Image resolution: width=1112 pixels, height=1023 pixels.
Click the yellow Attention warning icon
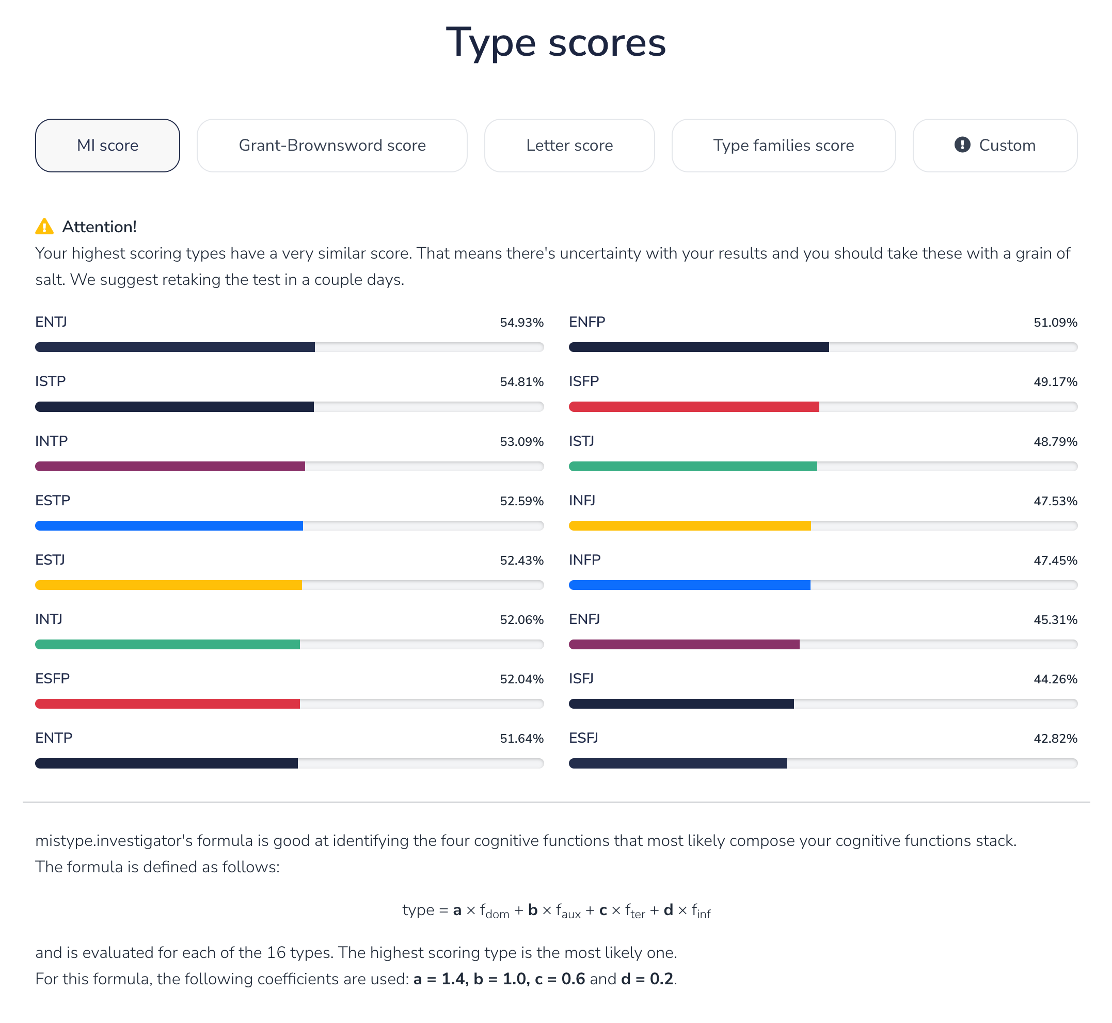[44, 227]
